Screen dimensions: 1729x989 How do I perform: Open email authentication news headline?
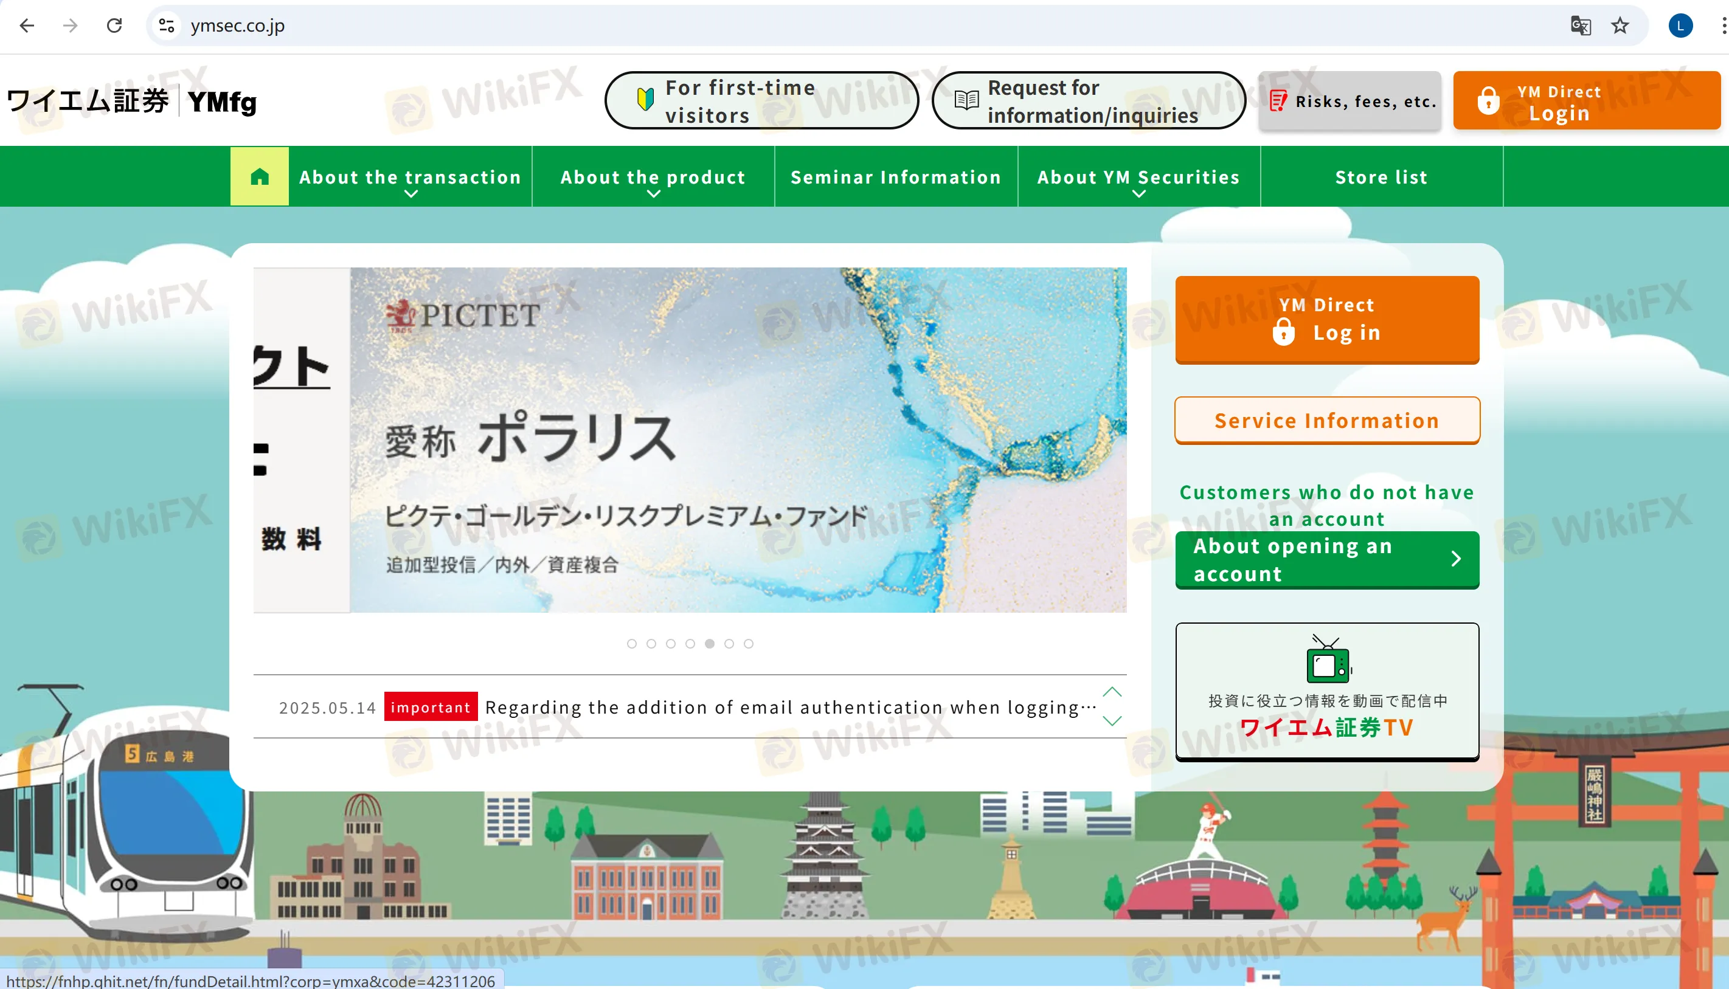[x=791, y=707]
